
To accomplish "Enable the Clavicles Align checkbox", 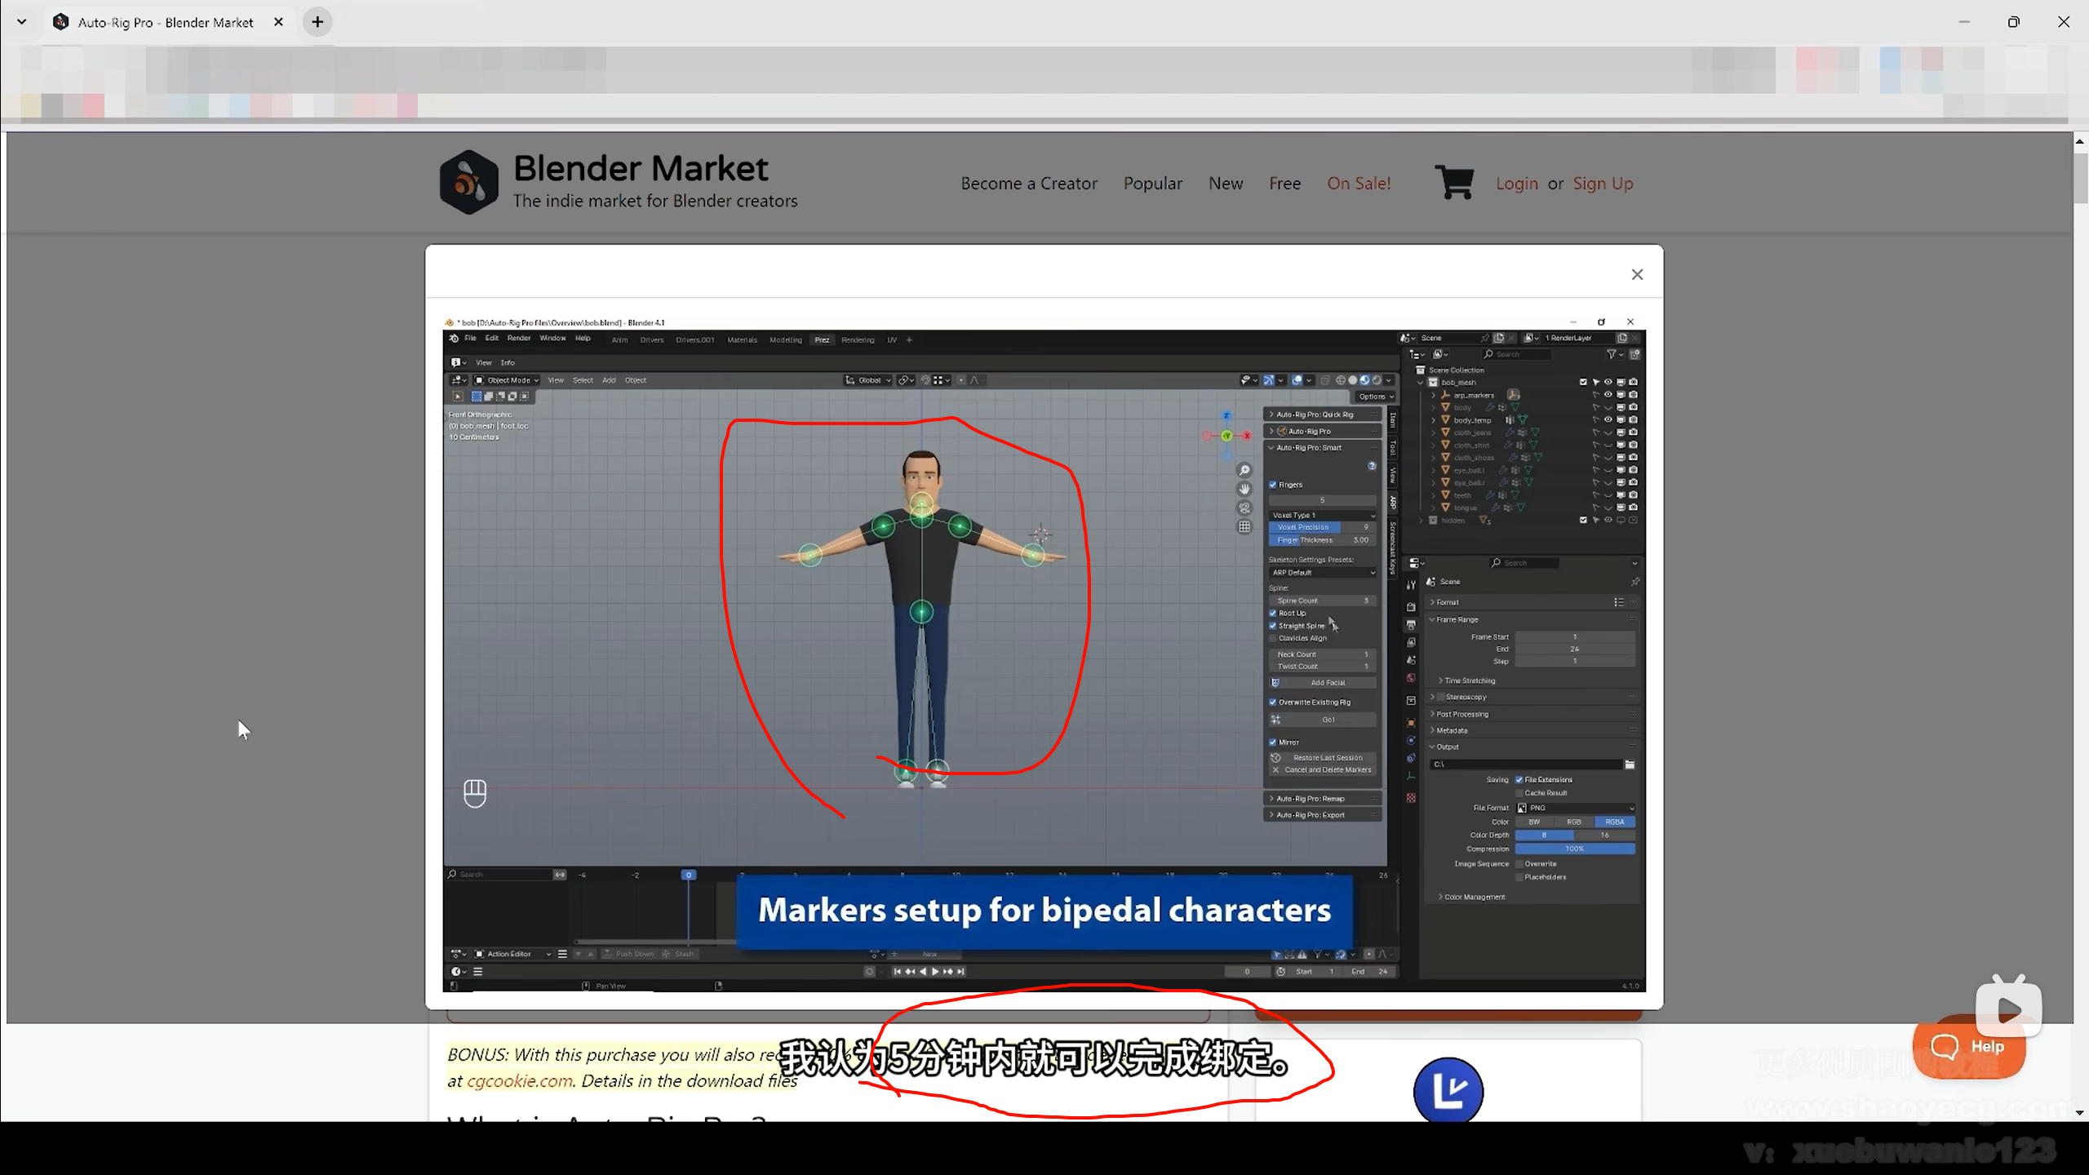I will pos(1272,638).
